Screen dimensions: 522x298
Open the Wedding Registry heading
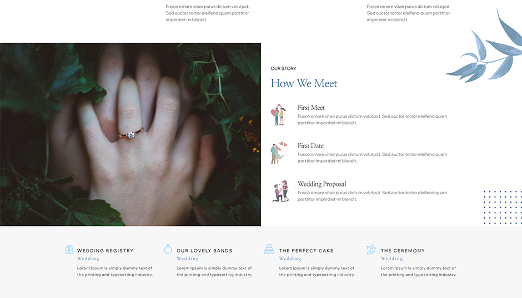coord(105,251)
